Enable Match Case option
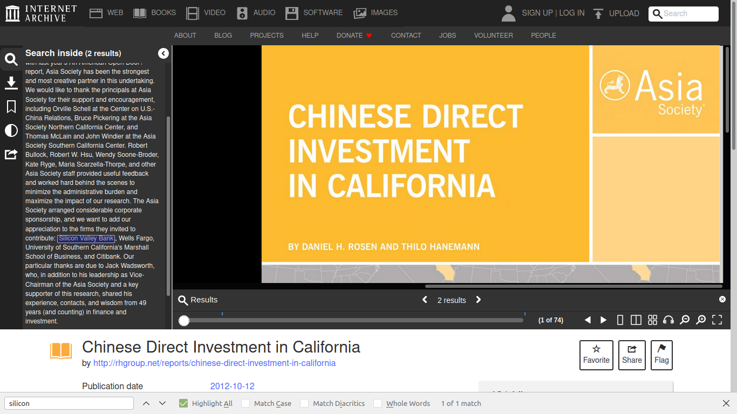 click(245, 403)
